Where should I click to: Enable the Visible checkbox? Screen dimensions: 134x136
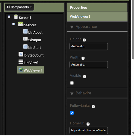coord(72,83)
